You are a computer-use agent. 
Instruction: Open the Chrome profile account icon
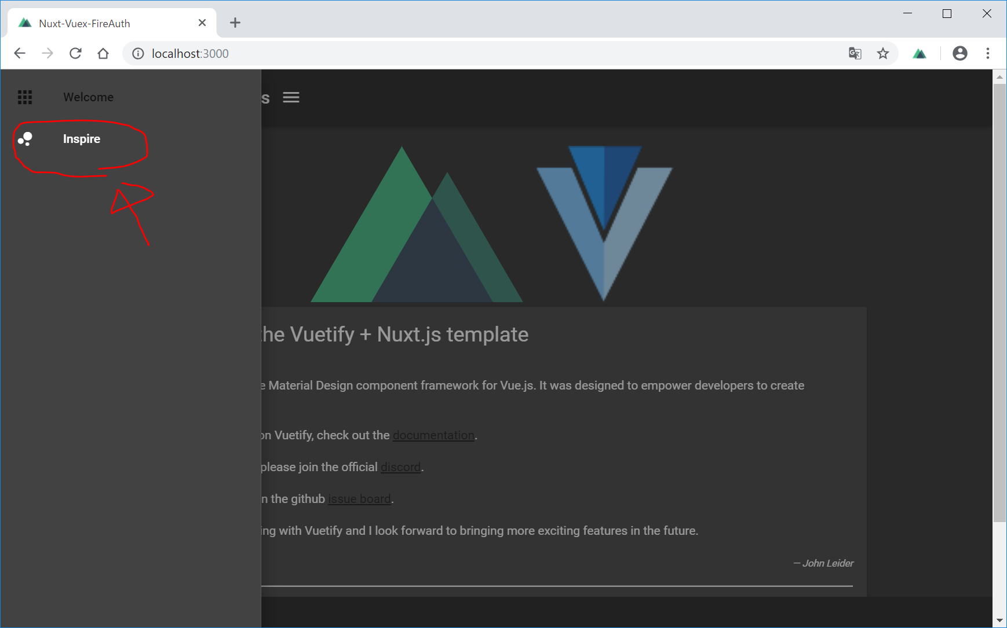[x=959, y=53]
